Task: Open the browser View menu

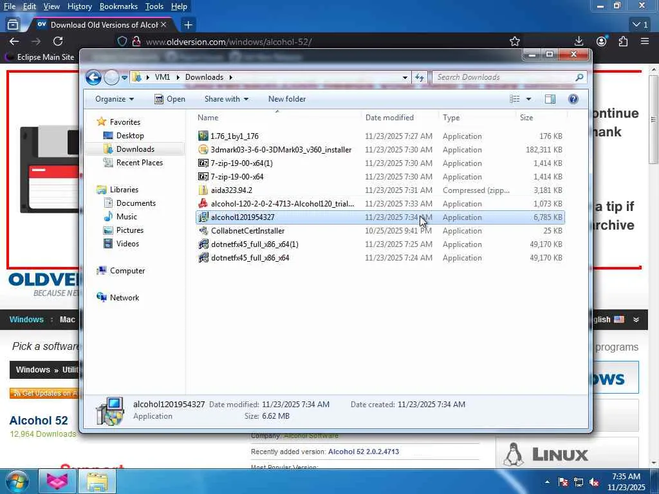Action: (51, 6)
